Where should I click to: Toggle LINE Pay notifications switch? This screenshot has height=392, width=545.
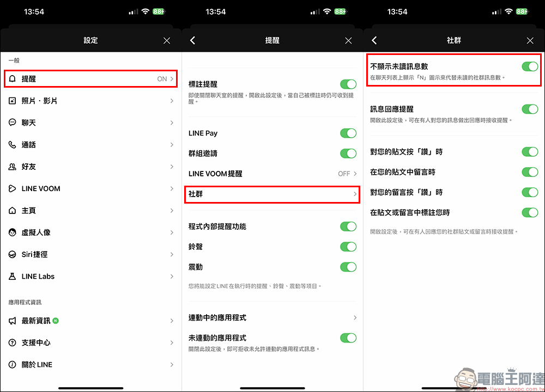pyautogui.click(x=348, y=133)
